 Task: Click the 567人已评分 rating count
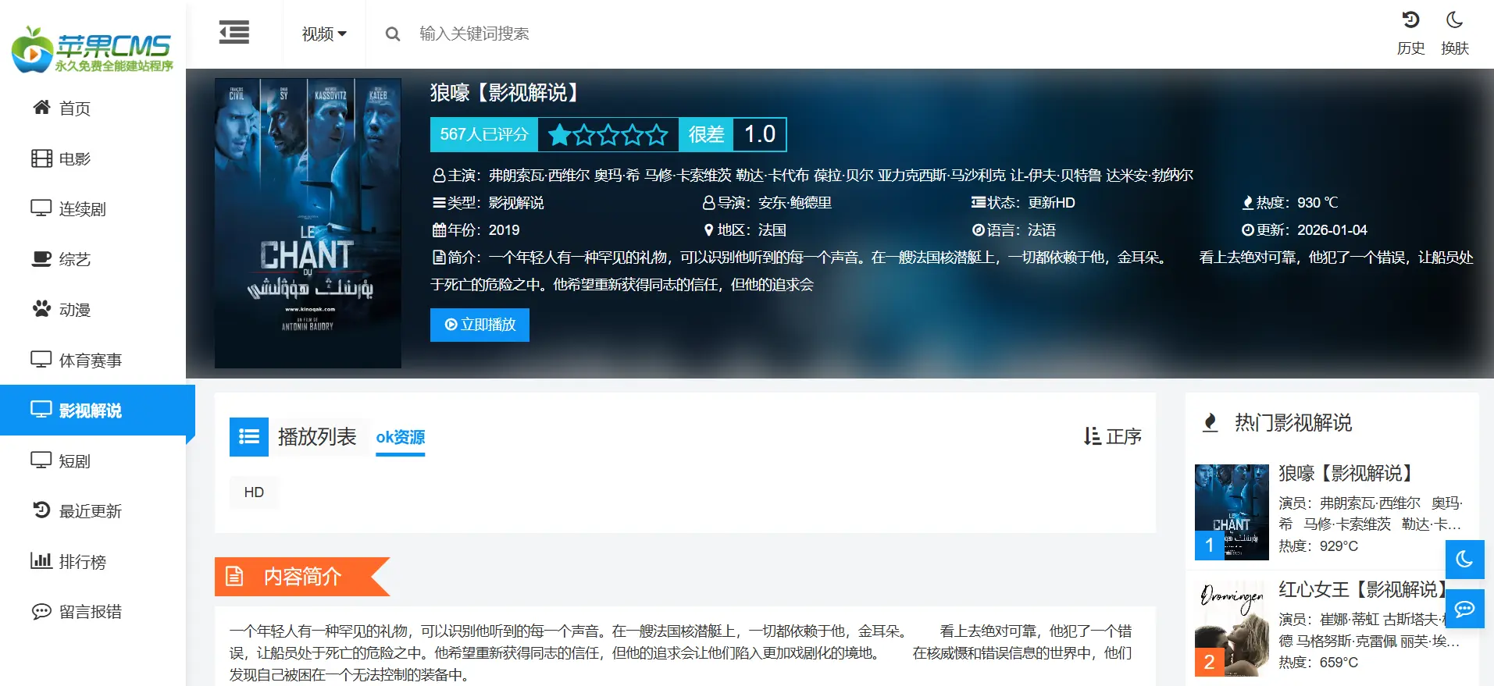[x=484, y=134]
